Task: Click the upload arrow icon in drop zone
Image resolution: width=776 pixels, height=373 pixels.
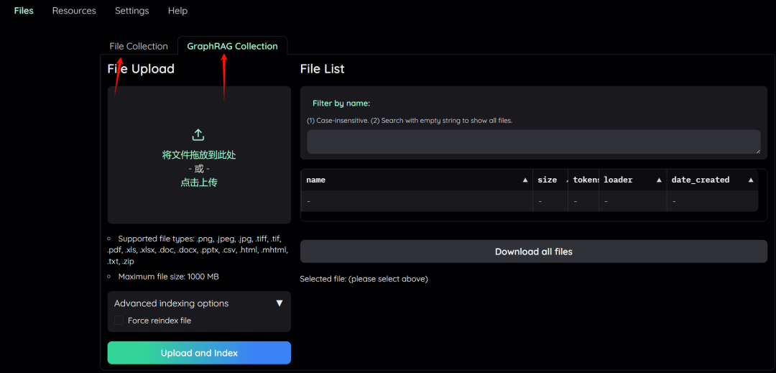Action: tap(199, 135)
